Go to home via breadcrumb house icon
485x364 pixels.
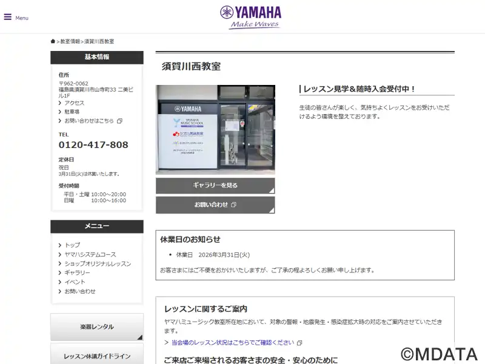[x=53, y=41]
